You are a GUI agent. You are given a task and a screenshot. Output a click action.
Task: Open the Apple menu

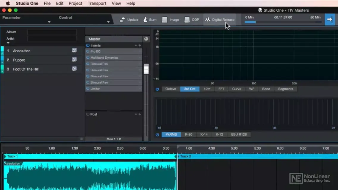click(8, 3)
